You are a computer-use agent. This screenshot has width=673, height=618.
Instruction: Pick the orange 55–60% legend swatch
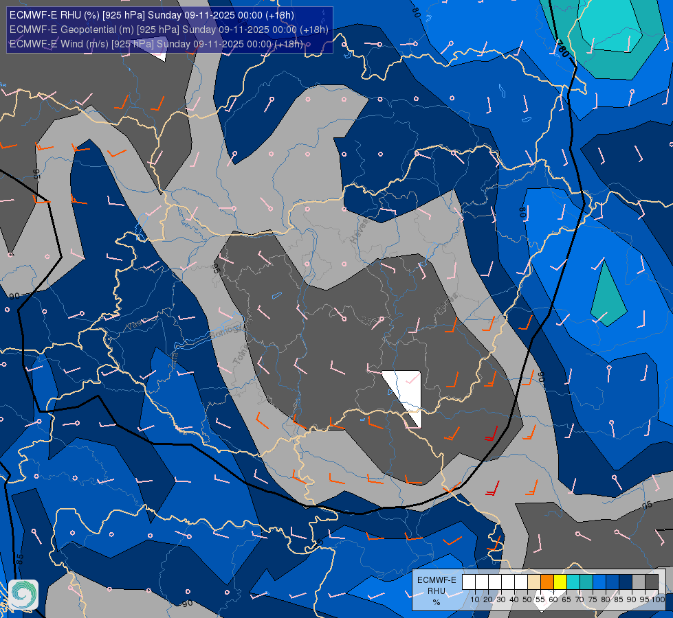pyautogui.click(x=547, y=582)
